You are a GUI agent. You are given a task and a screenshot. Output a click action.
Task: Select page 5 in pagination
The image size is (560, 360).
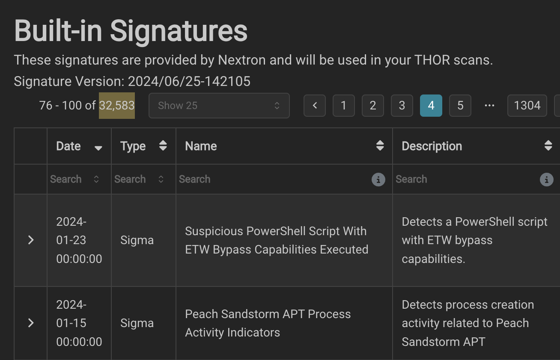click(x=460, y=106)
